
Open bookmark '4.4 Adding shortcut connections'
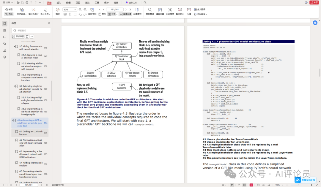(x=30, y=164)
